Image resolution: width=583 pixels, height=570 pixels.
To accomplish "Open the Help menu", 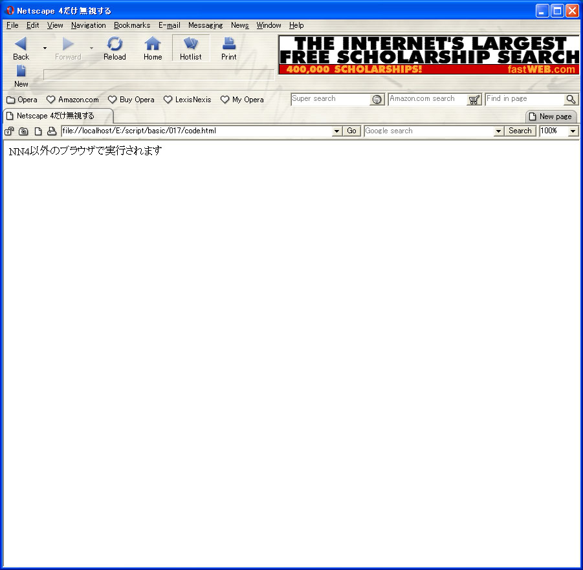I will (x=296, y=25).
